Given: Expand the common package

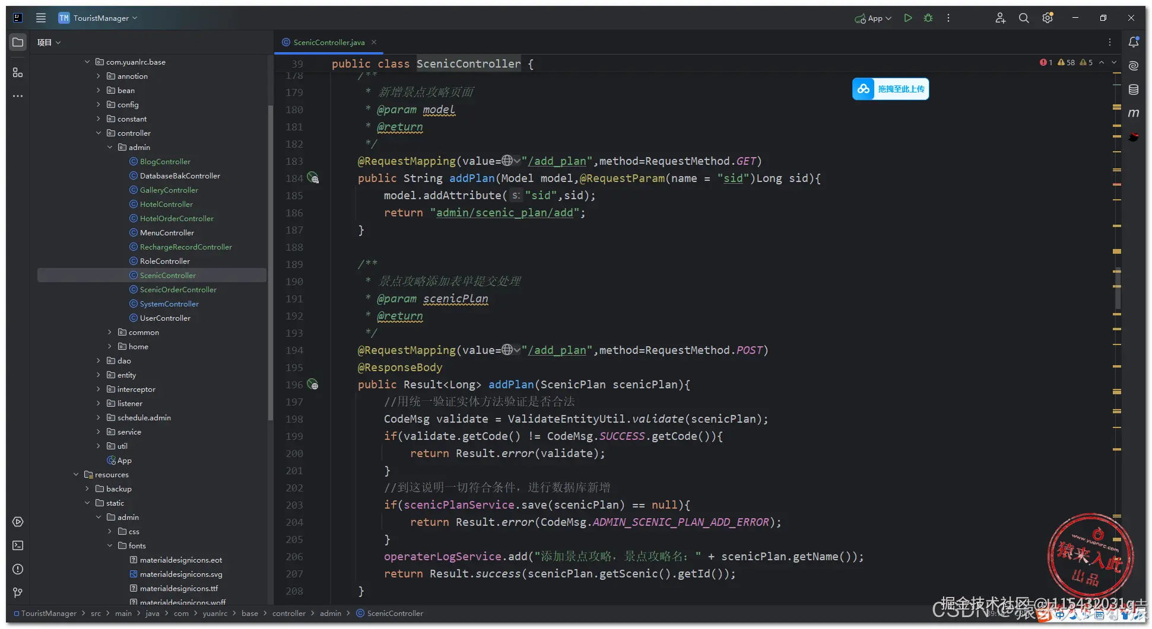Looking at the screenshot, I should pos(110,332).
